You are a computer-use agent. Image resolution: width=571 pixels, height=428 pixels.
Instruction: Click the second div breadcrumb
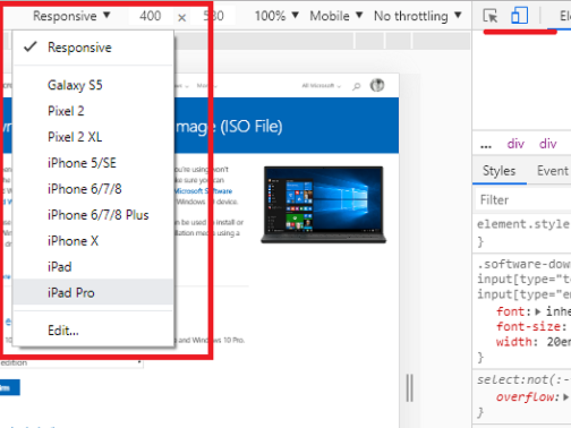click(x=548, y=144)
